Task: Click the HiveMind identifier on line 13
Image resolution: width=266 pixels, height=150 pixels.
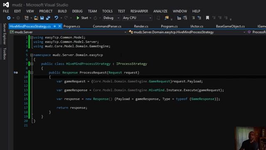Action: (157, 90)
